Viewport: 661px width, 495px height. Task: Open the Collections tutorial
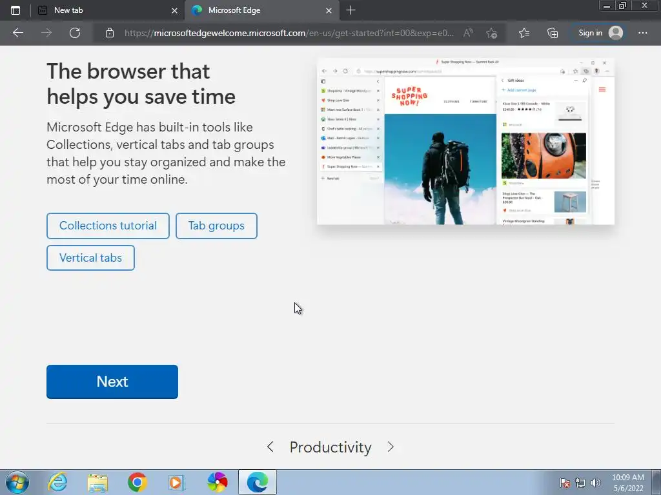[x=108, y=226]
